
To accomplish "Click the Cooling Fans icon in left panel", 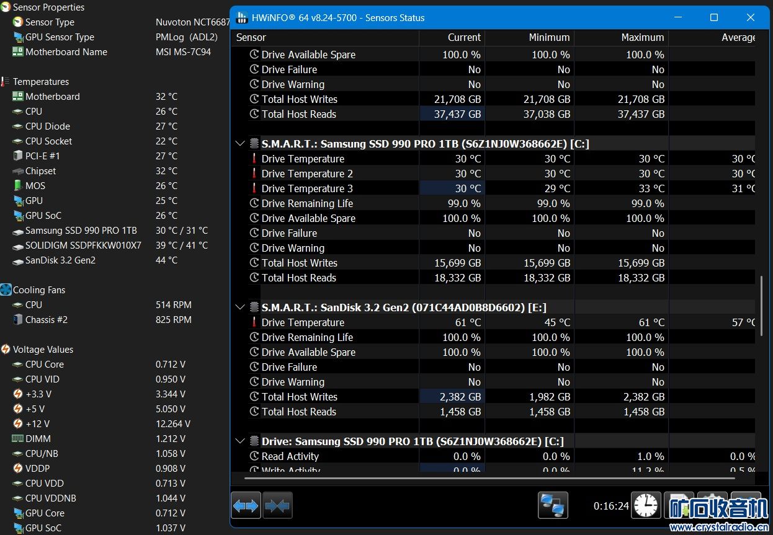I will point(6,290).
